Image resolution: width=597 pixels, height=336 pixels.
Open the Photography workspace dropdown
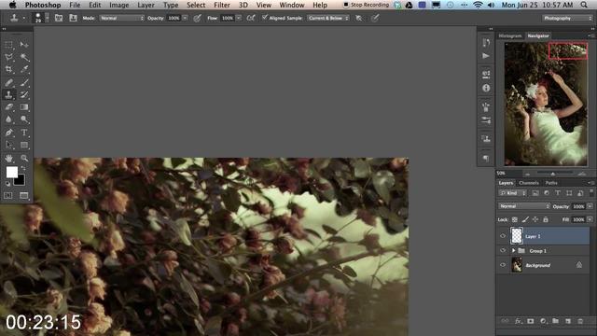[x=567, y=18]
